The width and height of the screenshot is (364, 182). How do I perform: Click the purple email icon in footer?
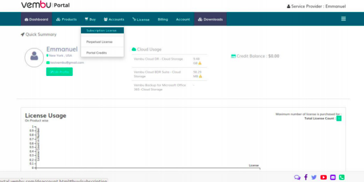333,177
